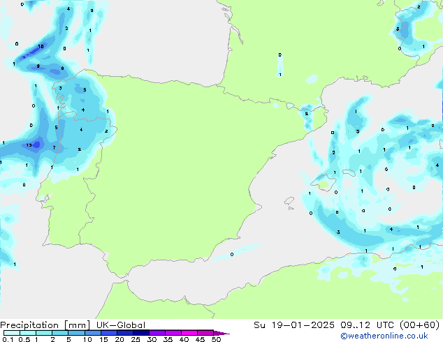This screenshot has height=342, width=443.
Task: Select the 30–35 mm purple legend swatch
Action: 157,333
